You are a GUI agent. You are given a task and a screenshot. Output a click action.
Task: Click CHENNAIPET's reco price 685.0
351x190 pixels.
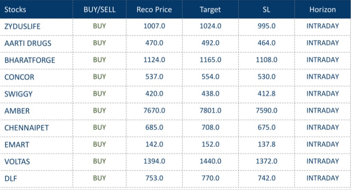click(154, 127)
